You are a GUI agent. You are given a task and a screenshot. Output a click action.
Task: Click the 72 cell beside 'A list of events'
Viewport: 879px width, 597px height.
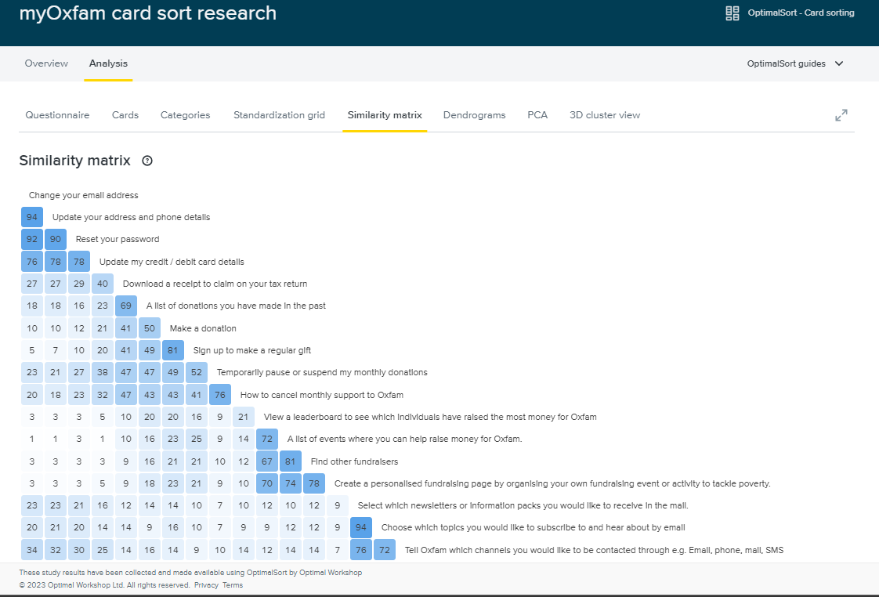point(267,439)
